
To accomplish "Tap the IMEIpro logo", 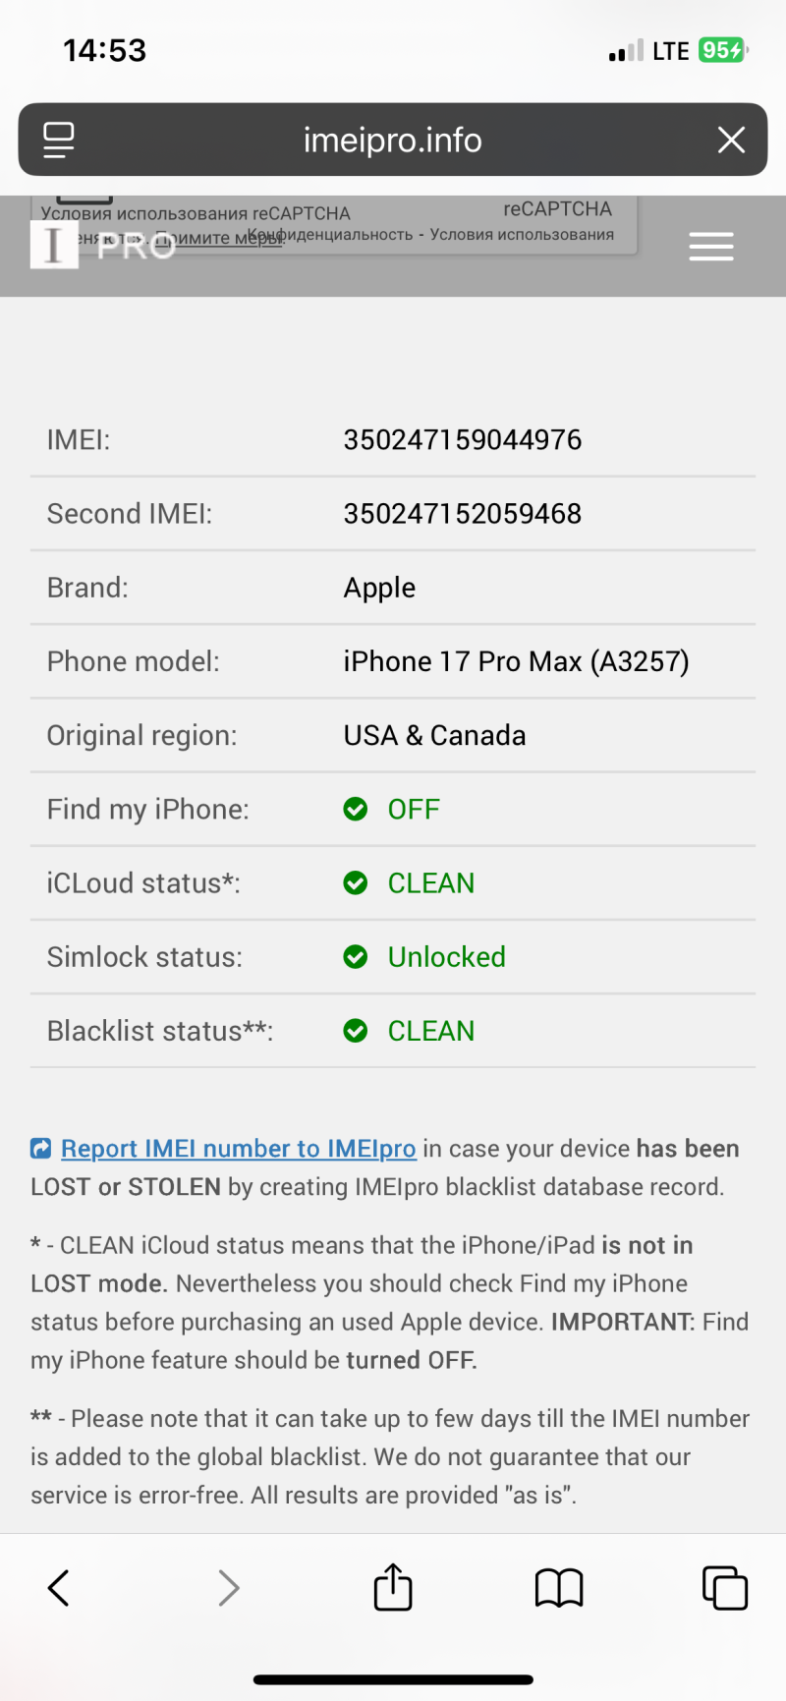I will (103, 245).
